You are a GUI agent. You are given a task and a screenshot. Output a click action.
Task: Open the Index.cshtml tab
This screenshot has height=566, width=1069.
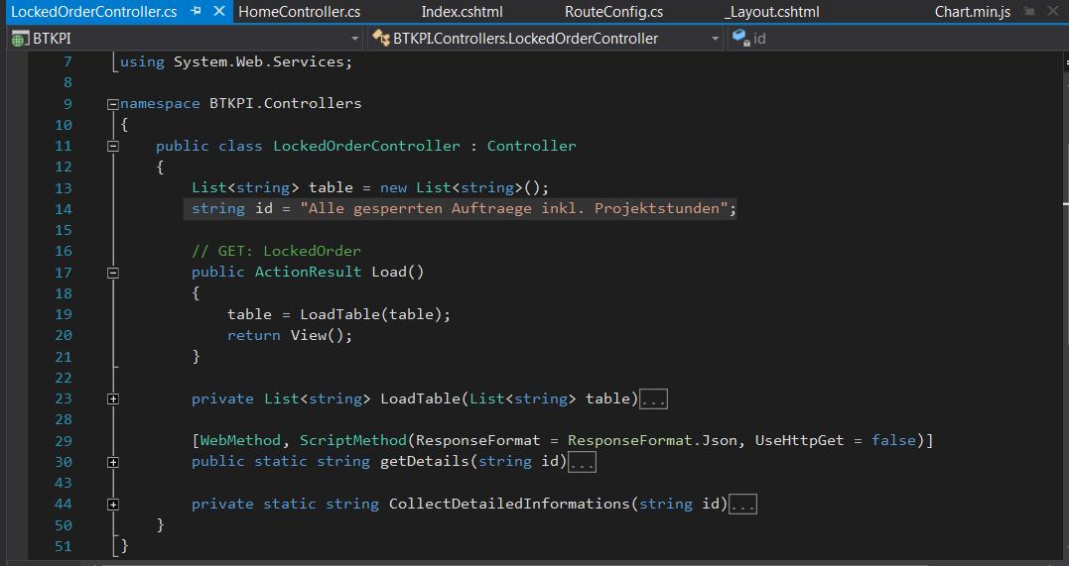(462, 12)
